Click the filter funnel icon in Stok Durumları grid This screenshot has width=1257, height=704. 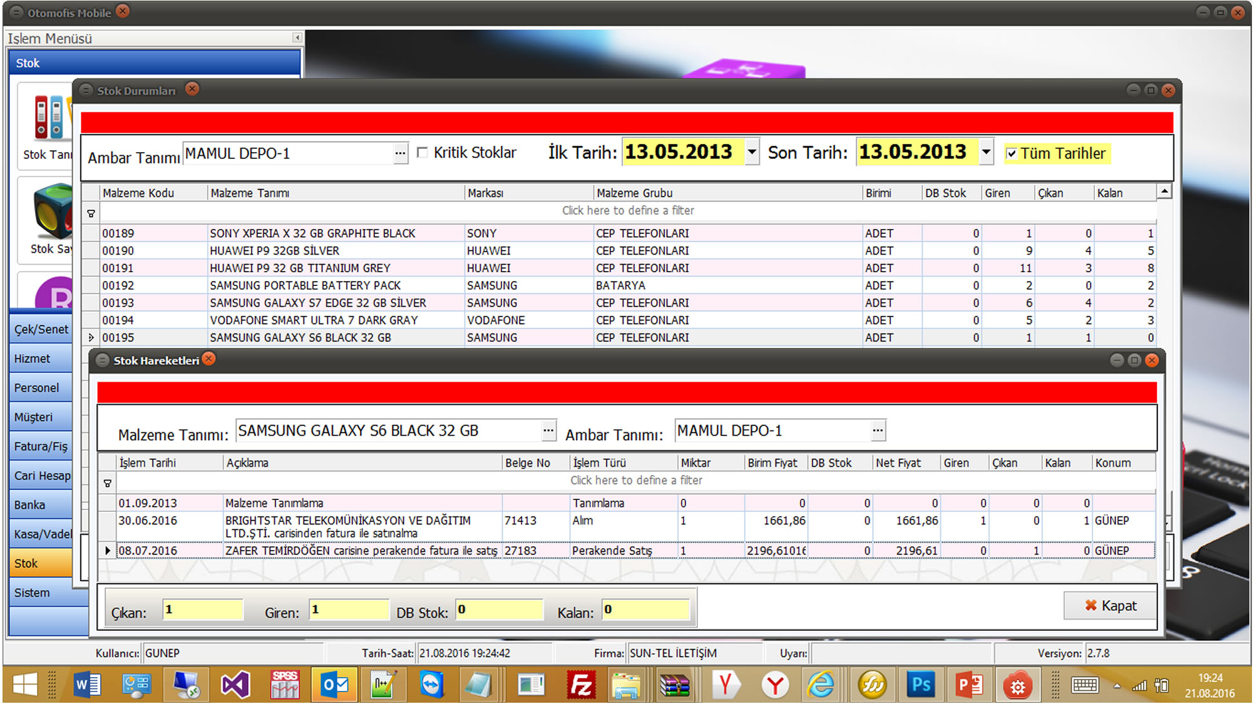point(91,214)
